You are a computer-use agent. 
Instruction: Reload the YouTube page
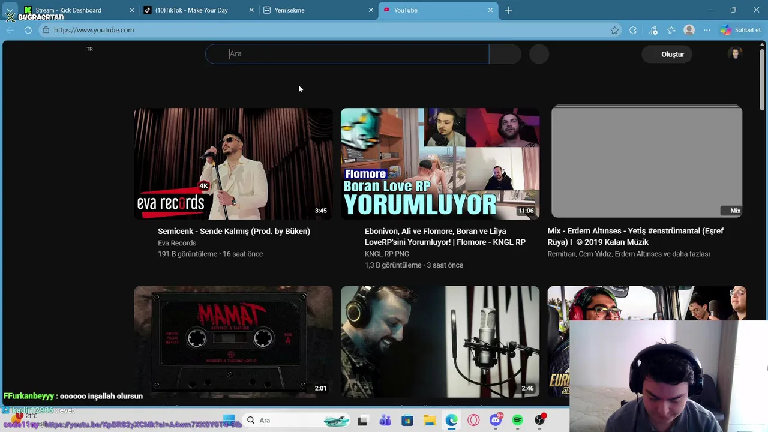28,30
